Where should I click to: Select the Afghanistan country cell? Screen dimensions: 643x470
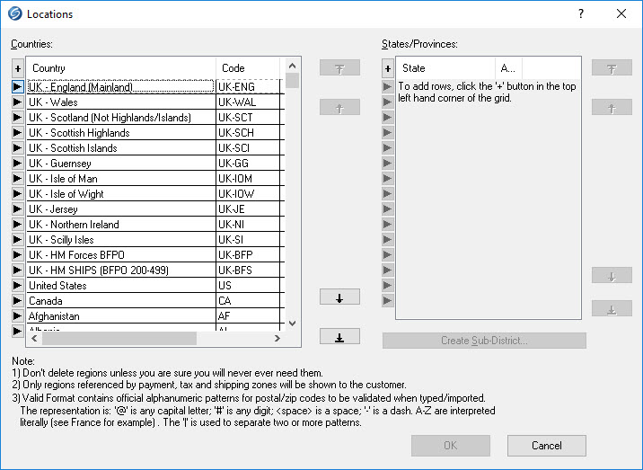point(120,316)
